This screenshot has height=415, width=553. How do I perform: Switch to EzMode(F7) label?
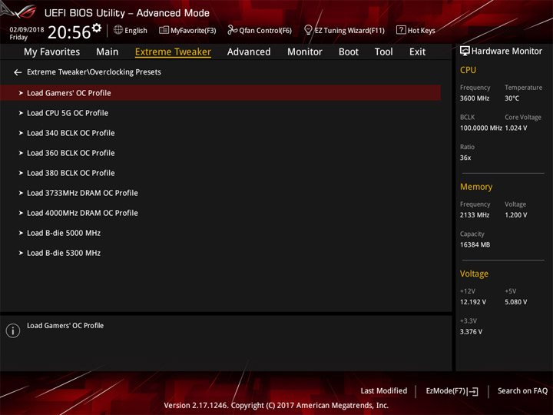point(445,391)
